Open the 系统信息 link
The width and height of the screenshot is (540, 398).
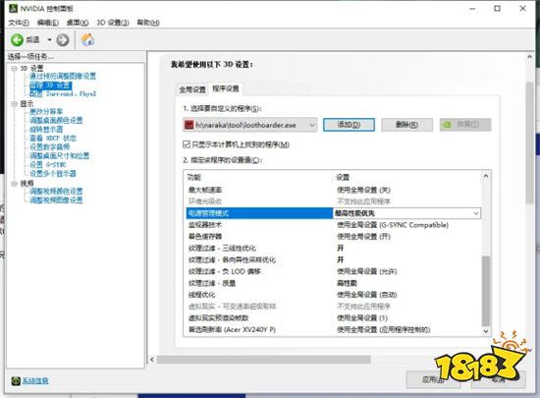pos(35,380)
